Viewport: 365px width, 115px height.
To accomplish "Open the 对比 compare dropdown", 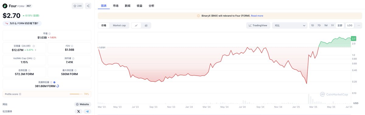I will click(290, 25).
